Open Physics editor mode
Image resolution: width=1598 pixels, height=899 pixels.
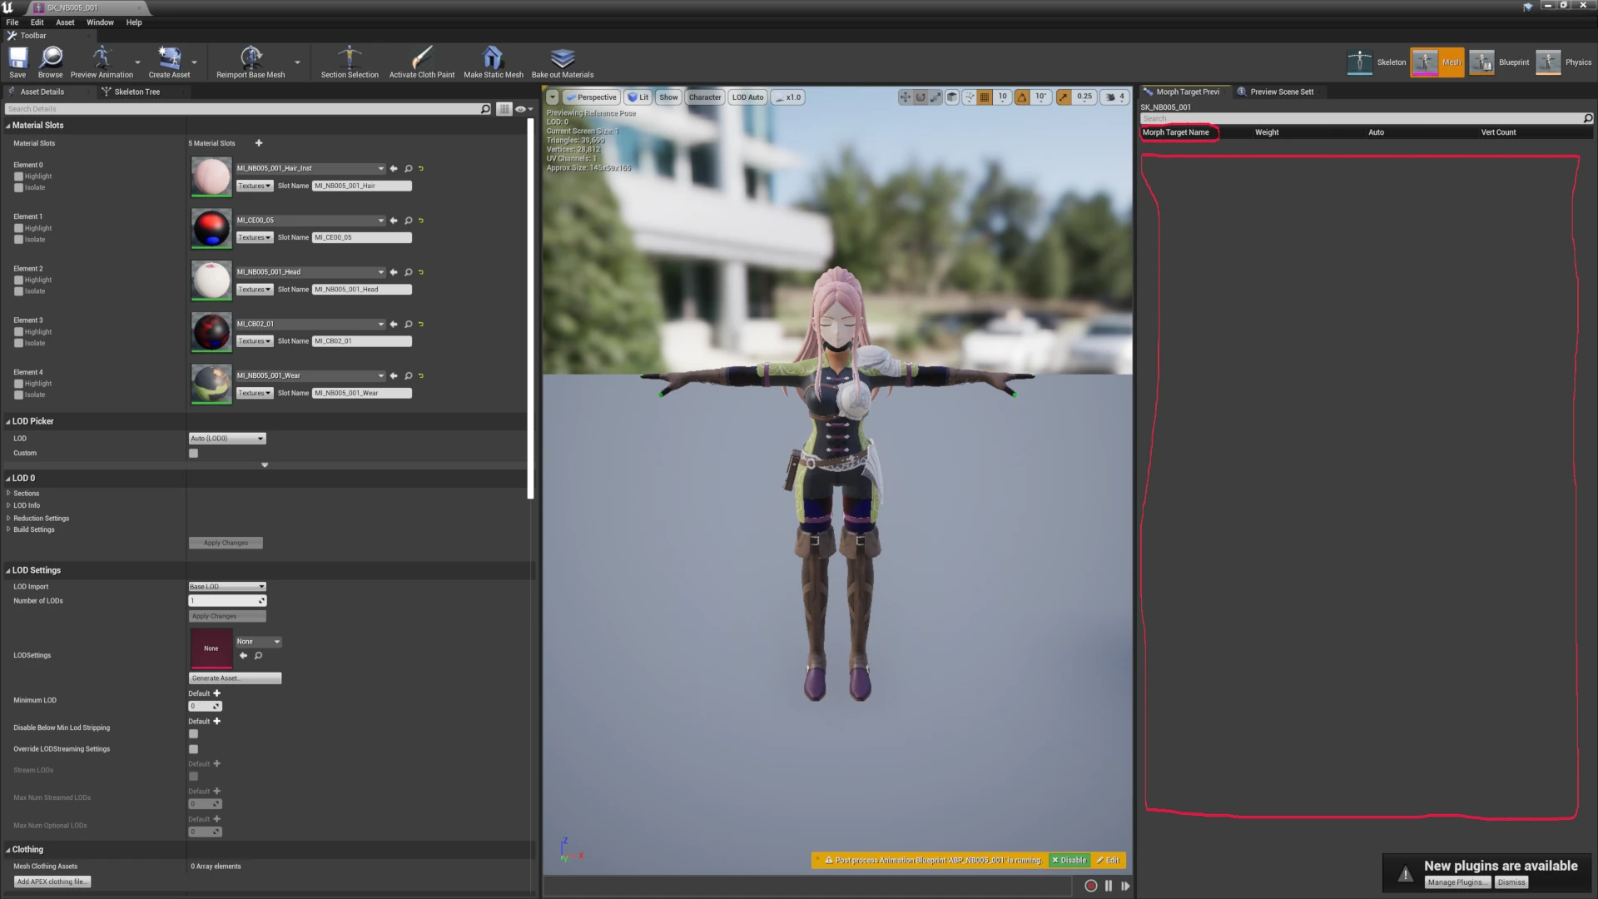tap(1564, 62)
